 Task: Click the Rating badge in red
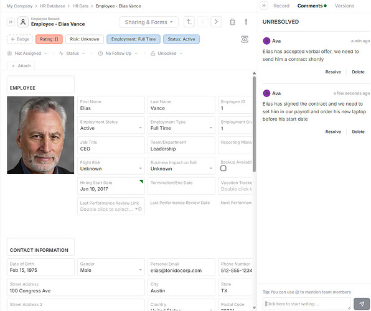[x=49, y=39]
